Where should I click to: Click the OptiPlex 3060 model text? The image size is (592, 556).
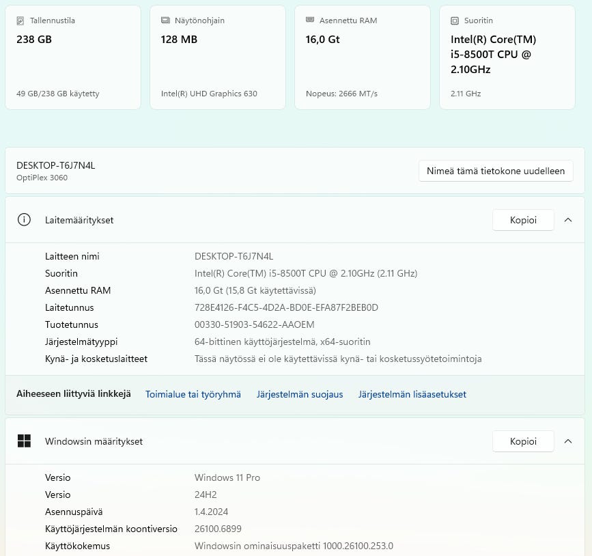point(42,178)
